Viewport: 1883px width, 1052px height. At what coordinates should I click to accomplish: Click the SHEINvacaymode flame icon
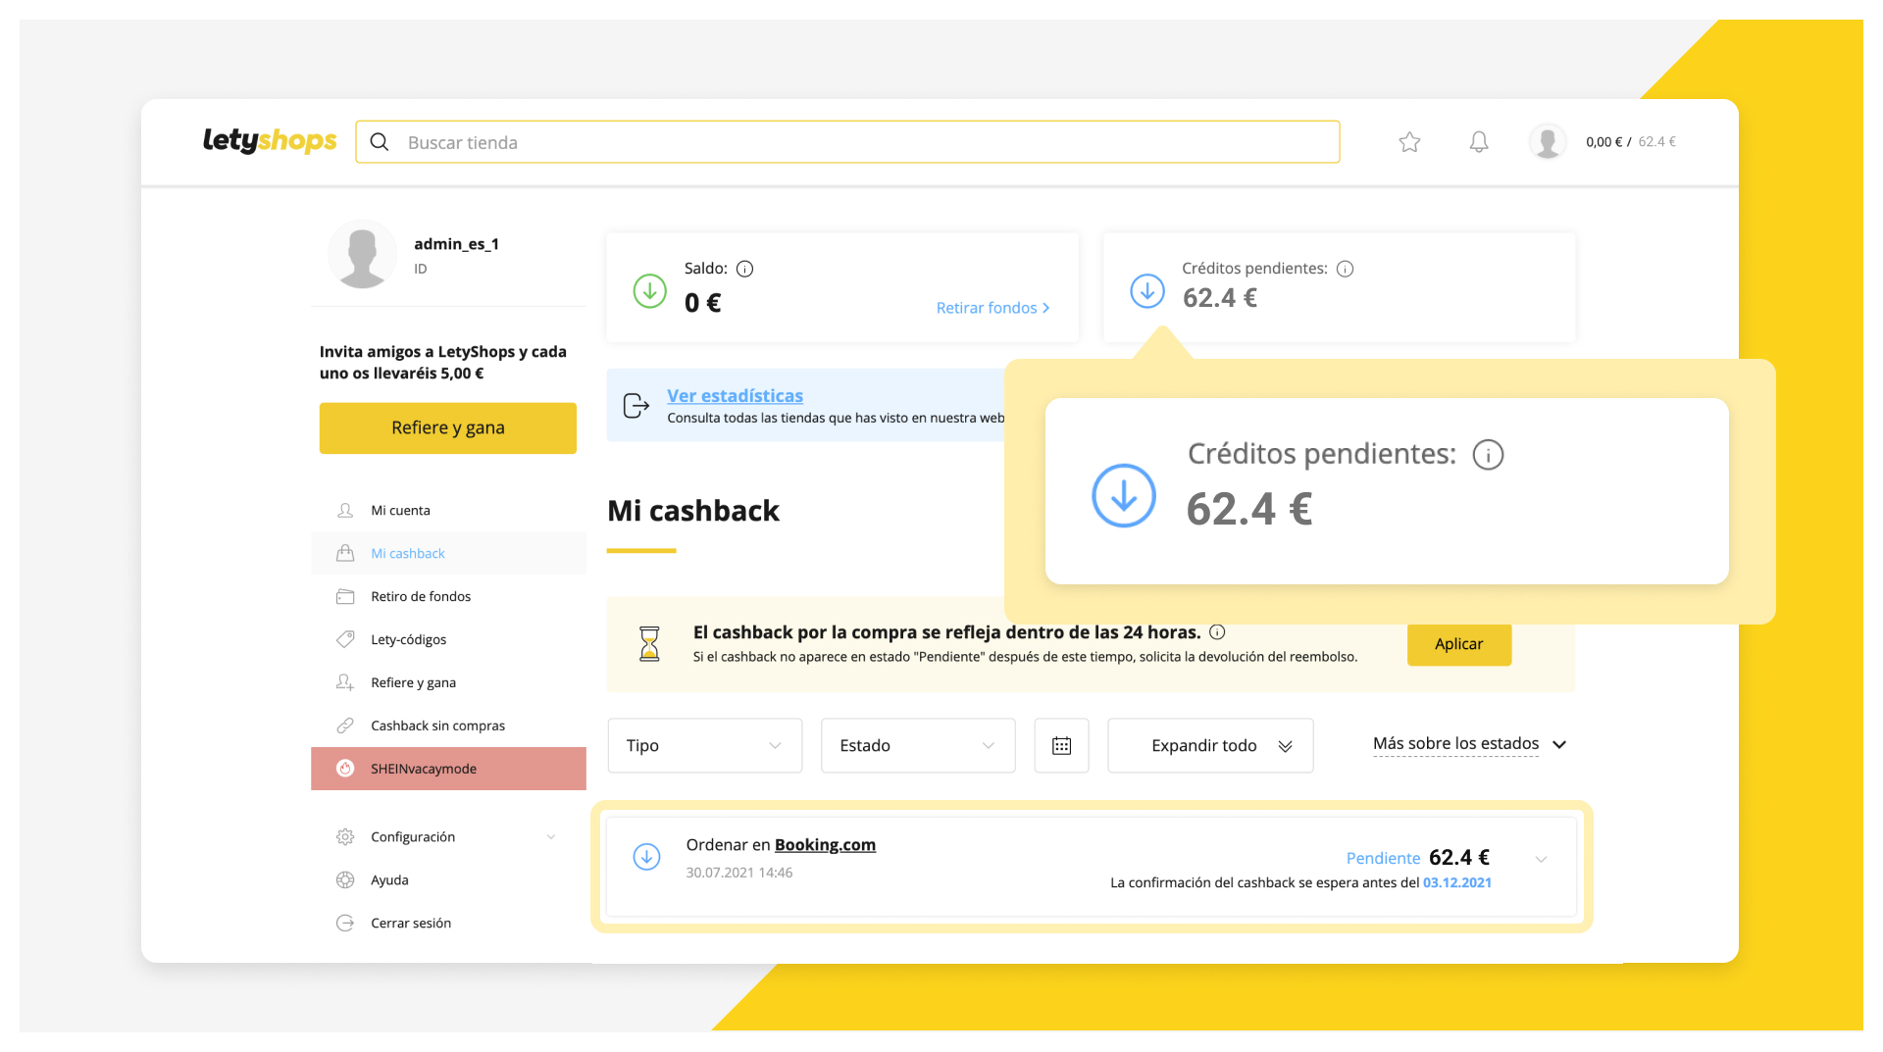345,769
